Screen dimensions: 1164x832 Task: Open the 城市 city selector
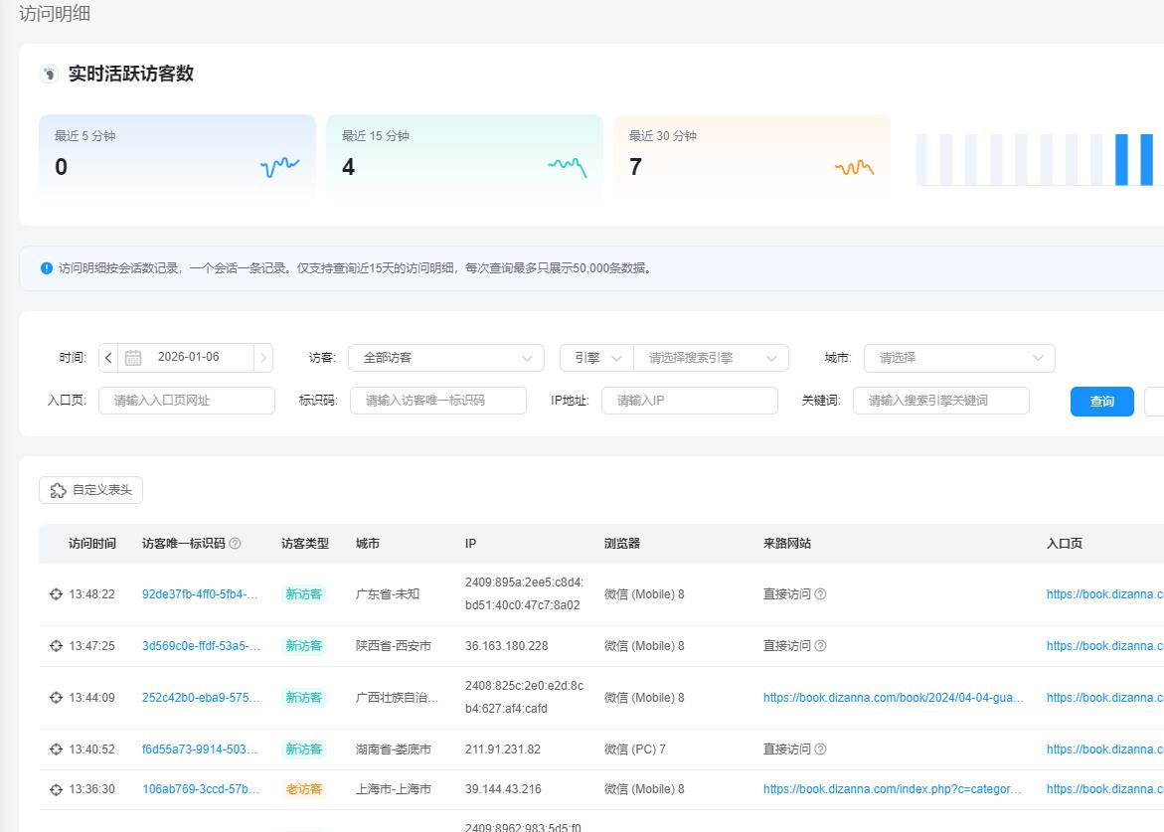tap(959, 358)
